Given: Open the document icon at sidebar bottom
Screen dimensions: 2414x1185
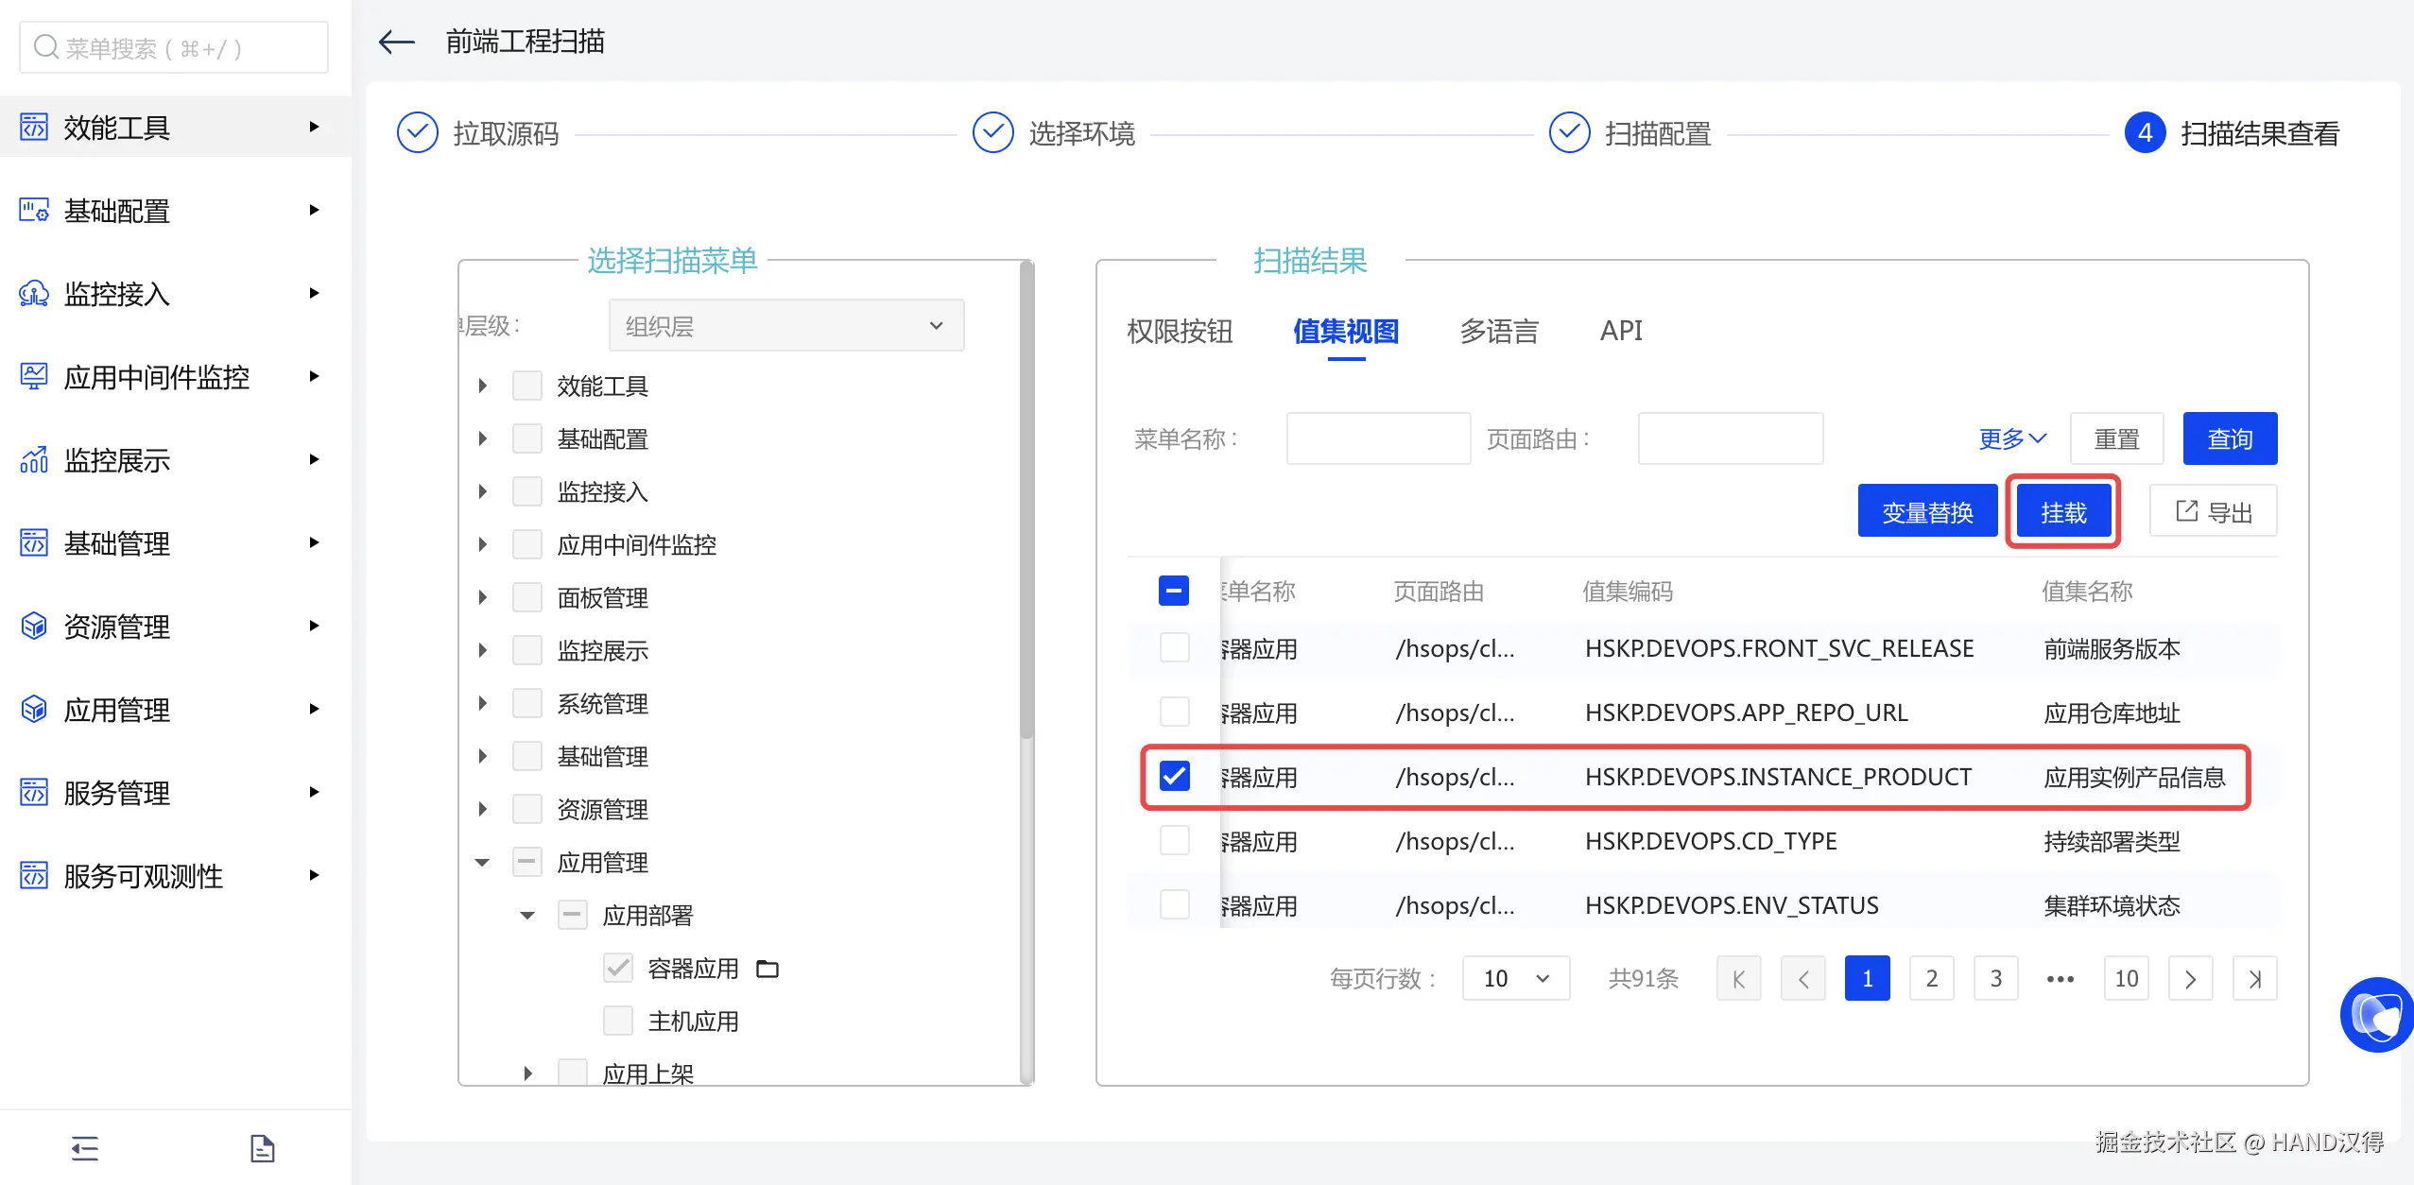Looking at the screenshot, I should [262, 1148].
